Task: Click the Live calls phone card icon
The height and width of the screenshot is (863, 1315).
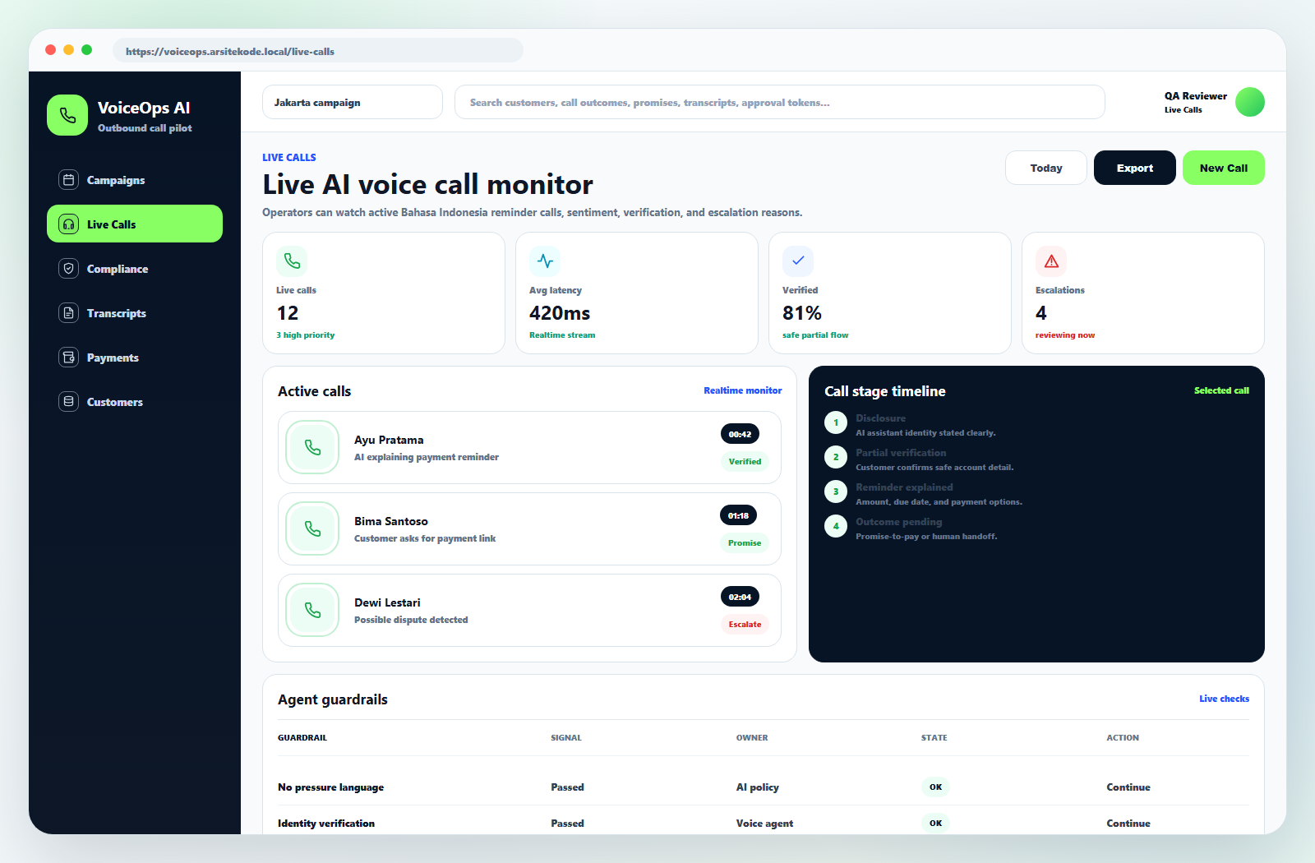Action: click(292, 261)
